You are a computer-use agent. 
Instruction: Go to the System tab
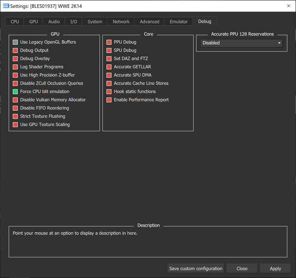coord(94,22)
